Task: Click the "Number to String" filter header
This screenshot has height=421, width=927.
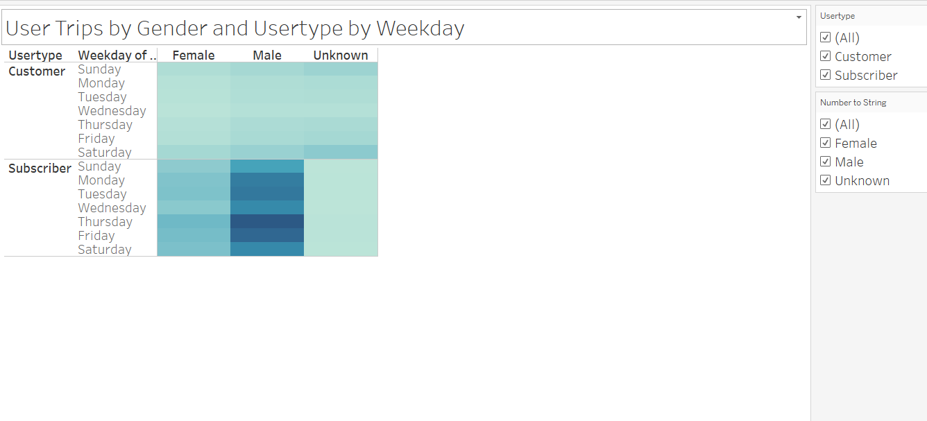Action: (851, 102)
